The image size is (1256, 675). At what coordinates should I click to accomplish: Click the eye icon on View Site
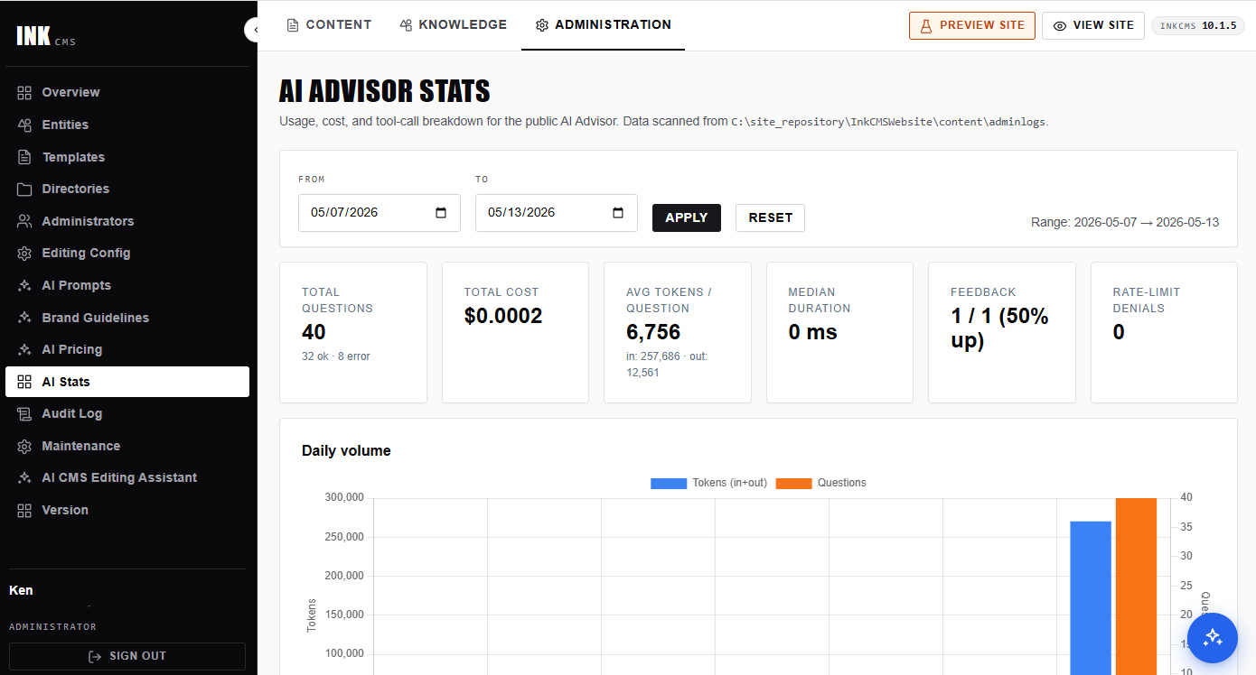click(x=1060, y=25)
